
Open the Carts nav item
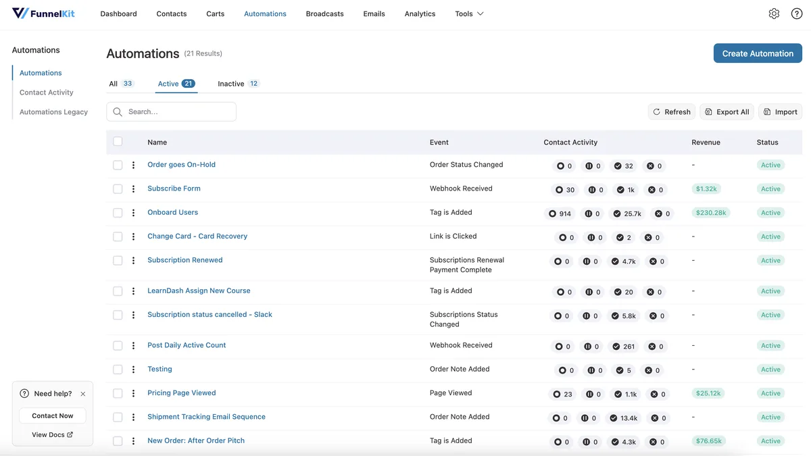(x=216, y=14)
